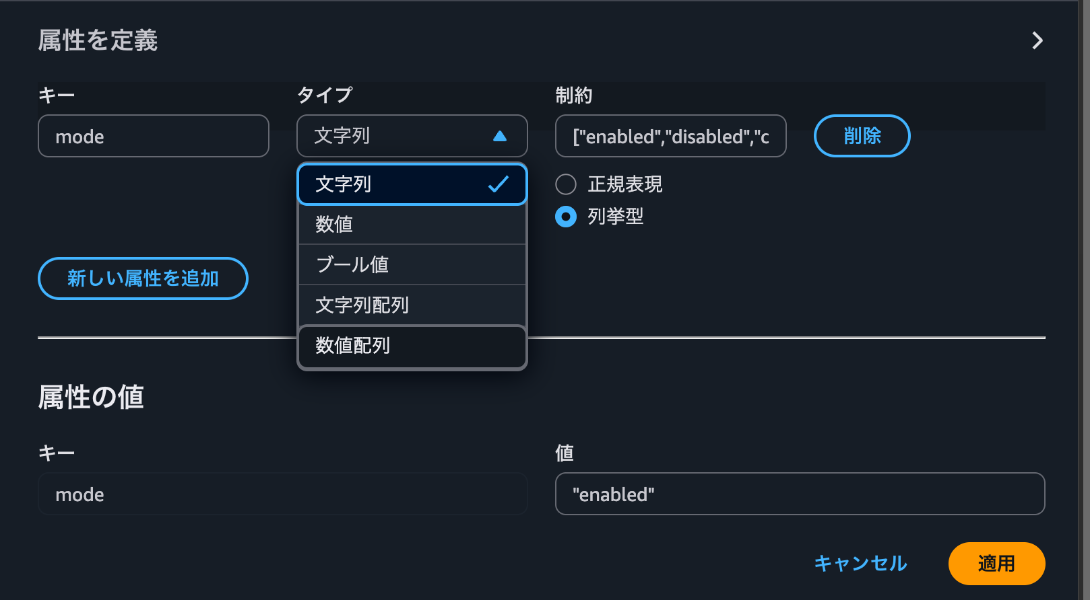
Task: Dismiss the dialog via キャンセル
Action: (860, 564)
